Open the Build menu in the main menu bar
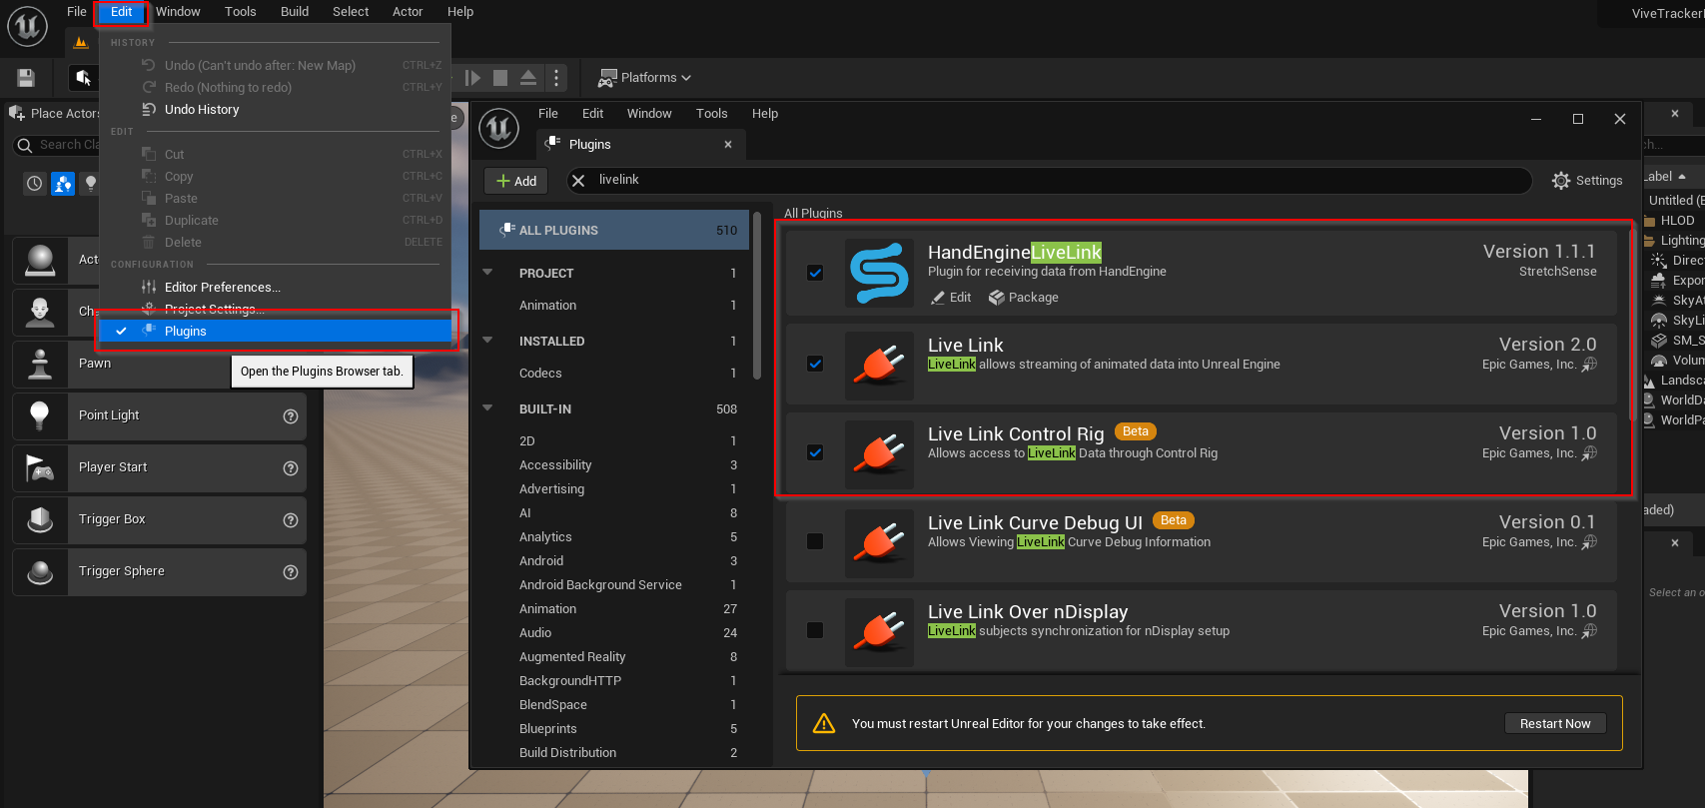This screenshot has height=808, width=1705. 295,12
